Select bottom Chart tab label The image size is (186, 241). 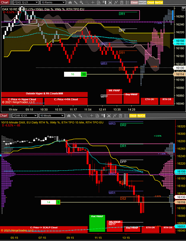[x=4, y=116]
